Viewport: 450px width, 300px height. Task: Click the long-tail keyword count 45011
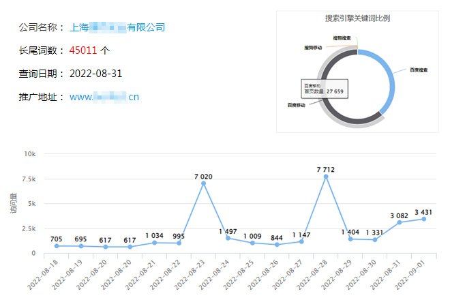[84, 50]
